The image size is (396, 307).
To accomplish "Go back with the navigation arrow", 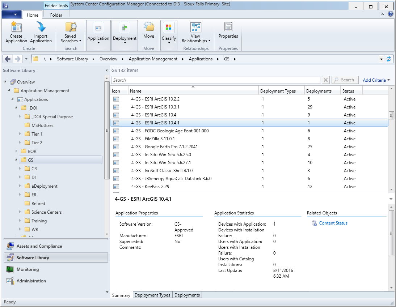I will pyautogui.click(x=8, y=59).
